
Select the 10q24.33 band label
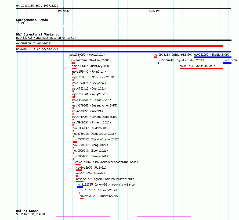[x=23, y=23]
